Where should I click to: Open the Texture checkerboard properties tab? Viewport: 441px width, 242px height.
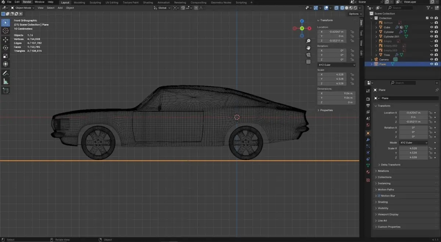[x=368, y=180]
